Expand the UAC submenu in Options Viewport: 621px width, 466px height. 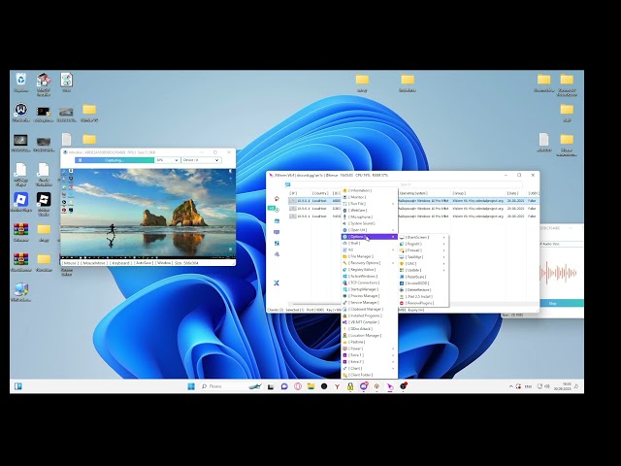tap(424, 263)
